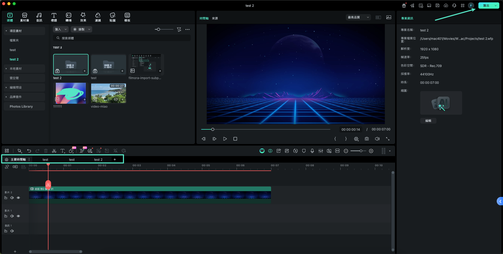Switch to the 轉場 transitions tab
Image resolution: width=503 pixels, height=254 pixels.
pos(68,17)
